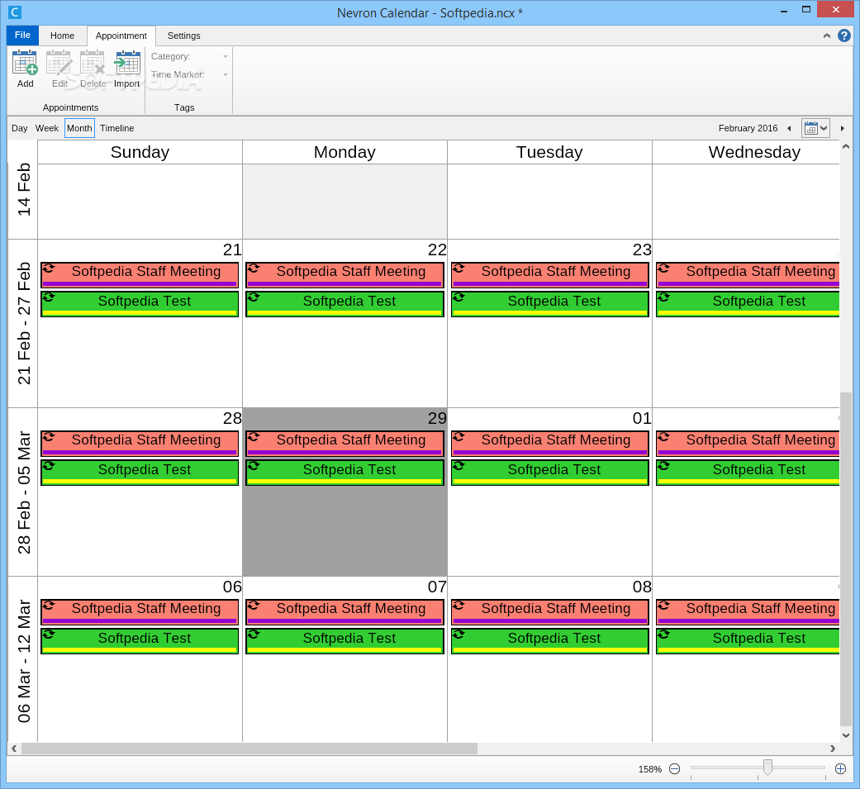This screenshot has height=789, width=860.
Task: Select Softpedia Test on Sunday 28
Action: click(x=140, y=473)
